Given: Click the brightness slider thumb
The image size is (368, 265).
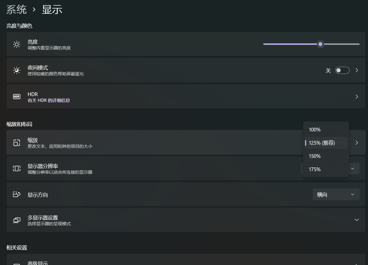Looking at the screenshot, I should click(321, 44).
